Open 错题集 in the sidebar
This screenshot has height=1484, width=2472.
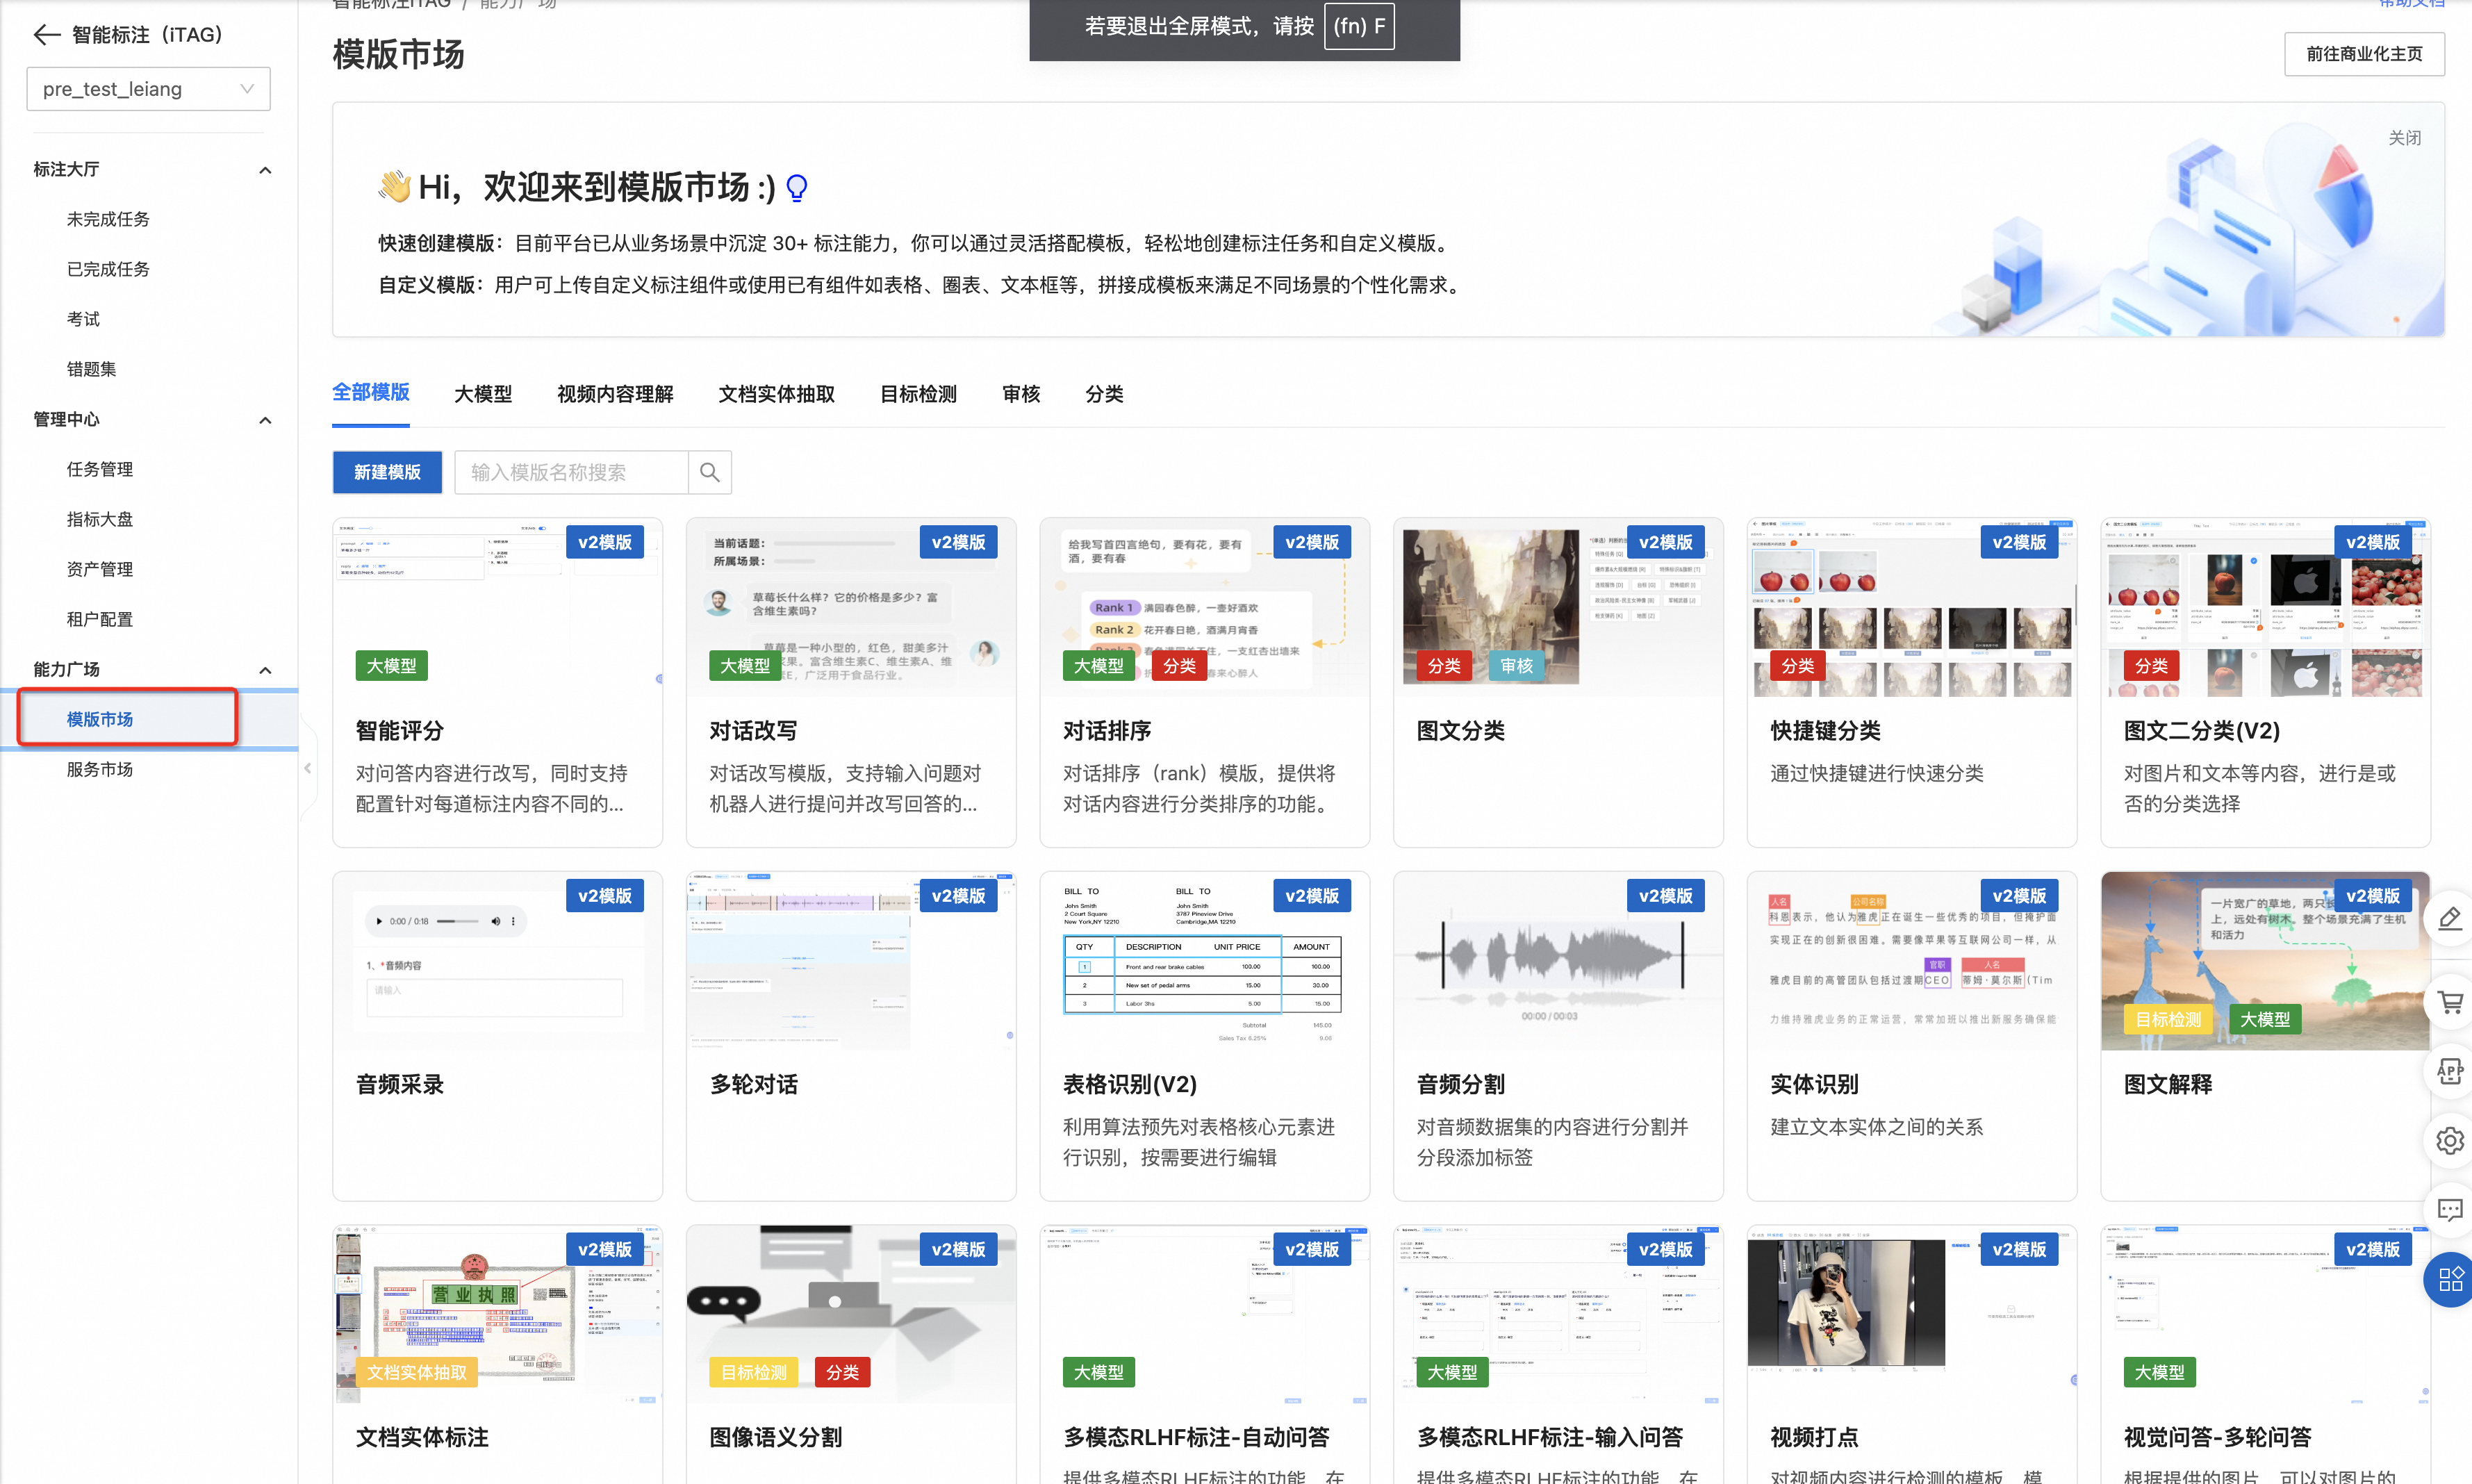click(x=91, y=369)
